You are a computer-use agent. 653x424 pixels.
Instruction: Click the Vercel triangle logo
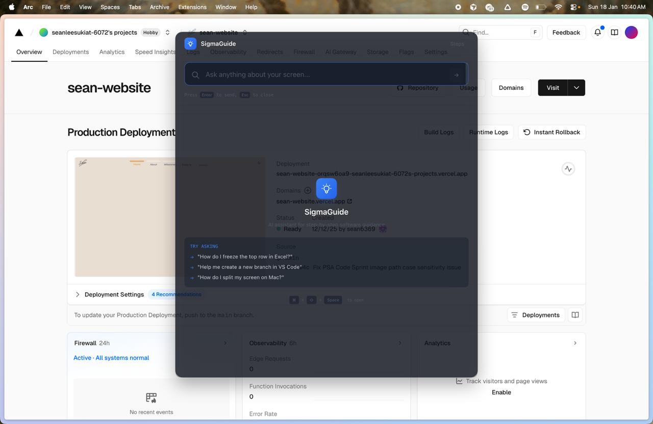(x=19, y=33)
